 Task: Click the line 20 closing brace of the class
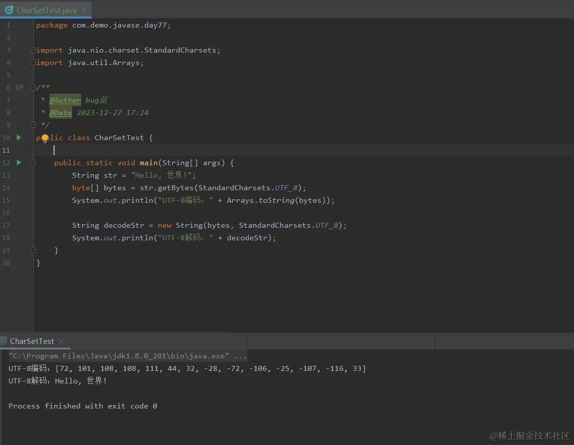pos(39,263)
